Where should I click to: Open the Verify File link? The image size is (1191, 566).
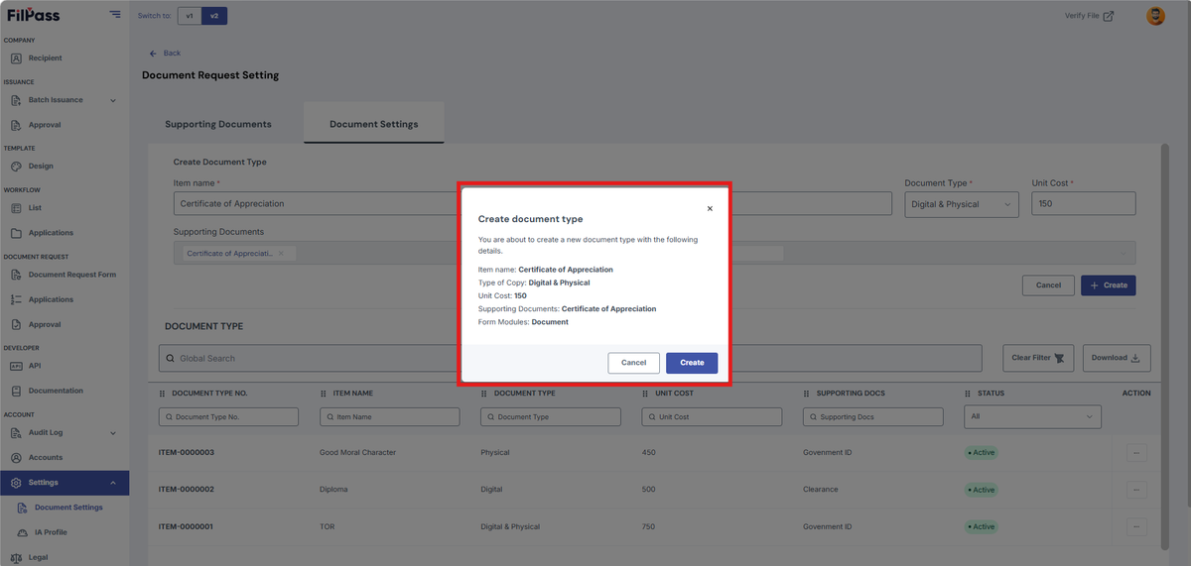pyautogui.click(x=1089, y=16)
